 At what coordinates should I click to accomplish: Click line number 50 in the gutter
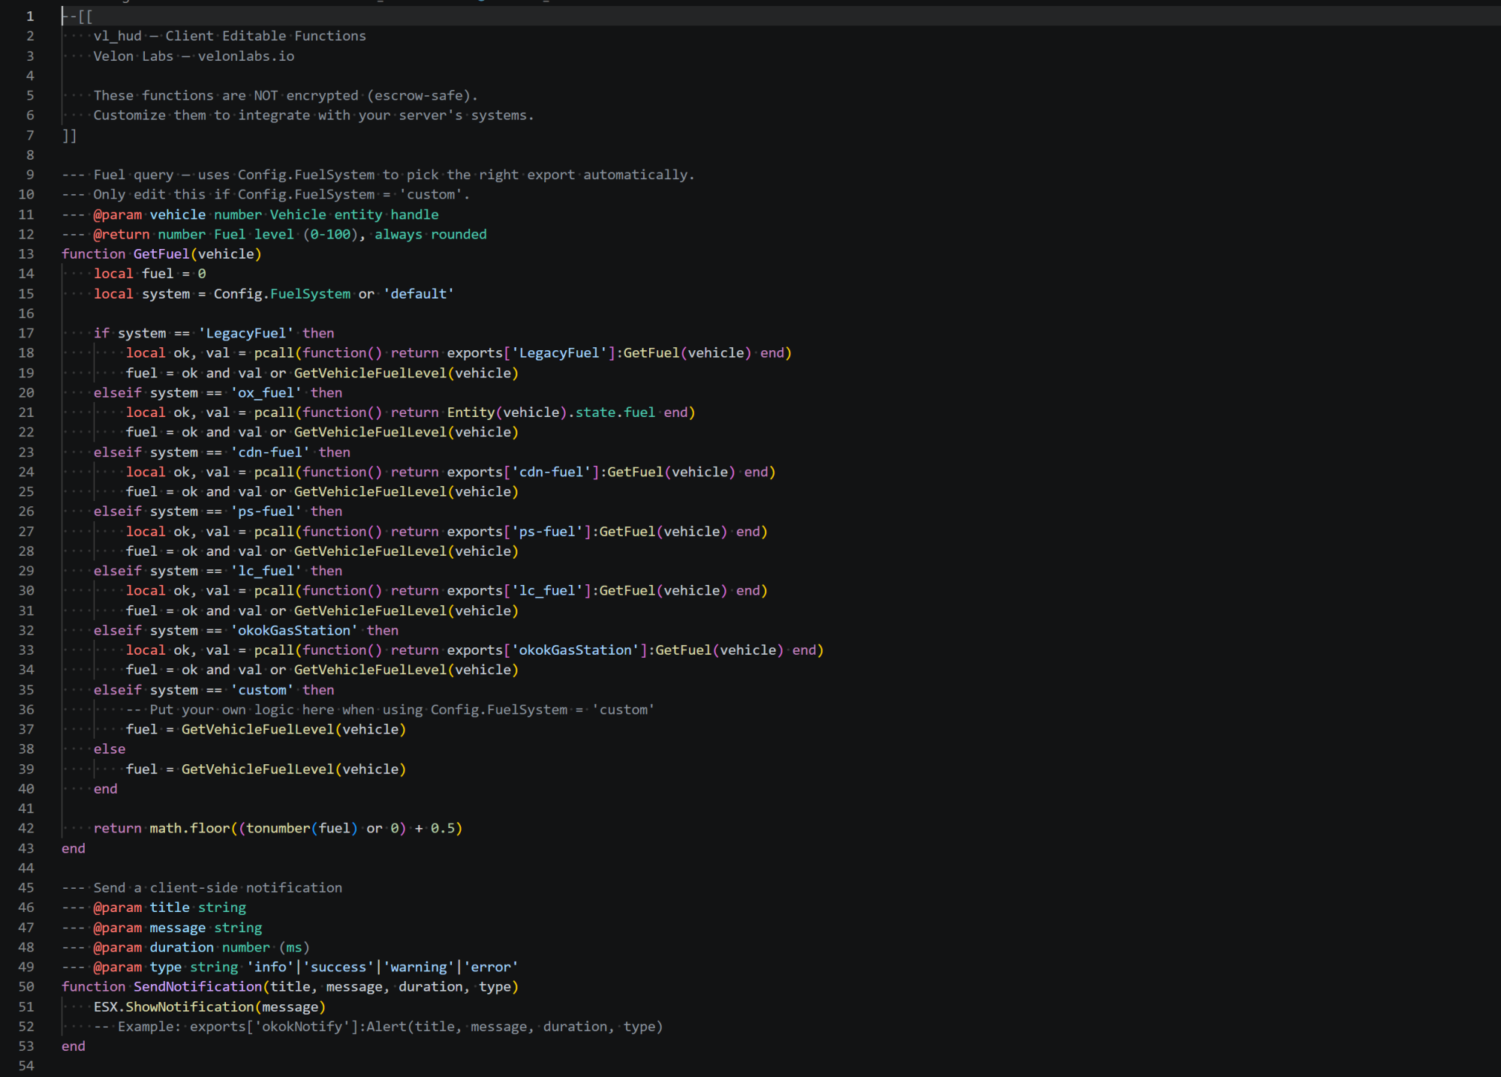pyautogui.click(x=26, y=986)
